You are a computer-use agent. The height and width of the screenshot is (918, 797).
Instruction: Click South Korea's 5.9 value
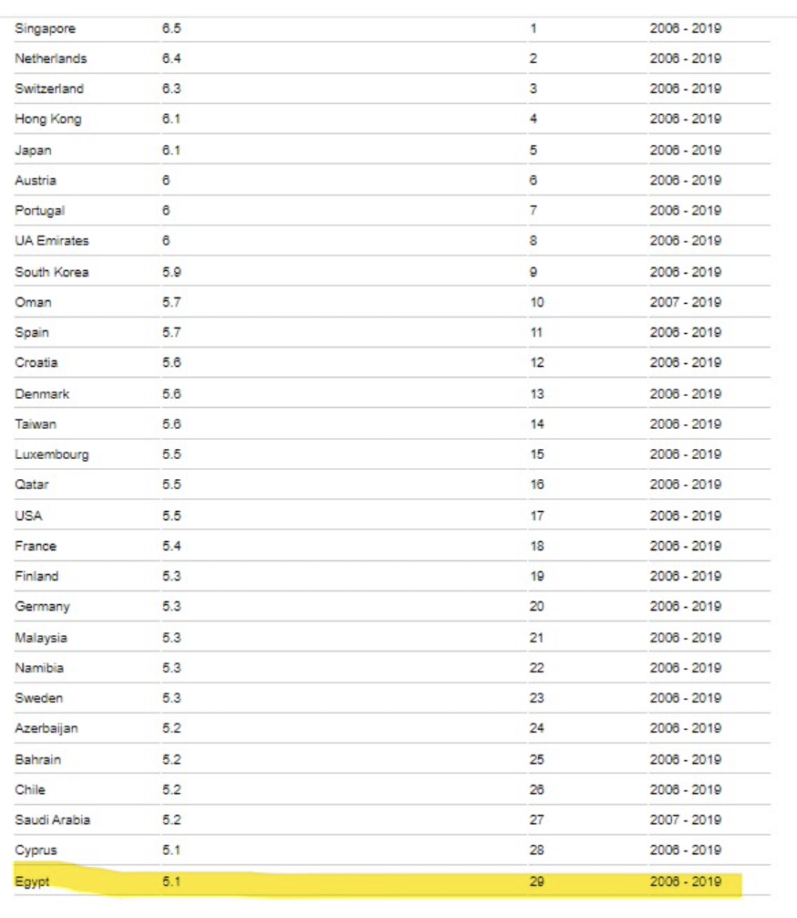[171, 272]
